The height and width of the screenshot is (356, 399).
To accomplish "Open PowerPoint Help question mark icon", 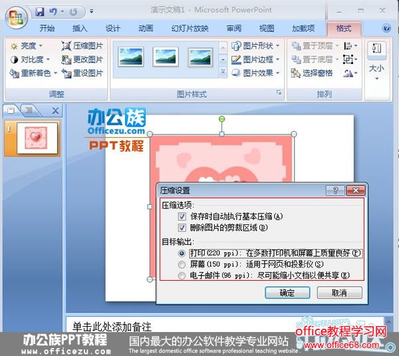I will (x=386, y=28).
